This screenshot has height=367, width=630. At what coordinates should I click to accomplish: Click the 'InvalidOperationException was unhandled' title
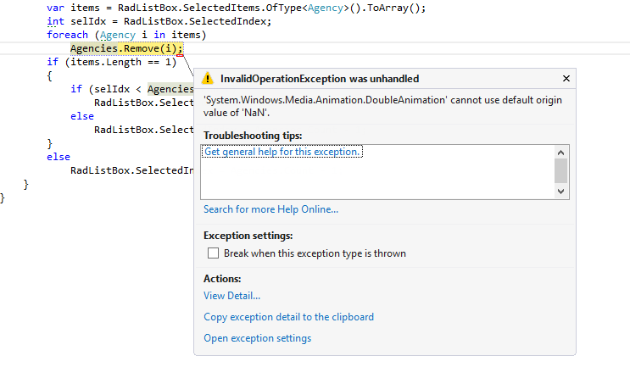click(x=319, y=79)
